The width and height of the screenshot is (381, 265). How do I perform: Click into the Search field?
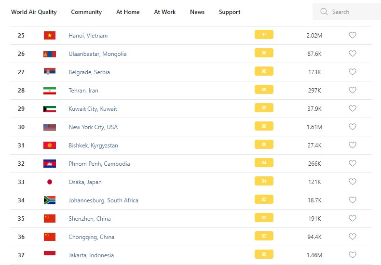tap(352, 12)
